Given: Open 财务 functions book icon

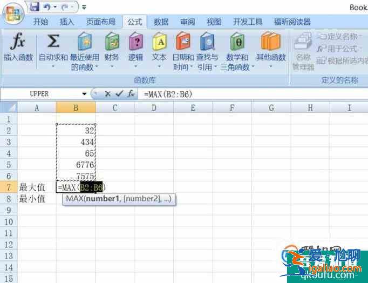Looking at the screenshot, I should 112,42.
